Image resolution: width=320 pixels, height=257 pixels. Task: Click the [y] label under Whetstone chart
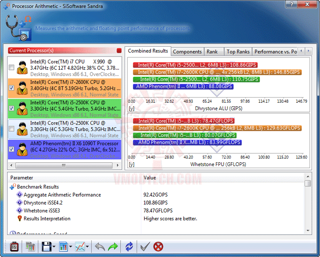pyautogui.click(x=132, y=165)
